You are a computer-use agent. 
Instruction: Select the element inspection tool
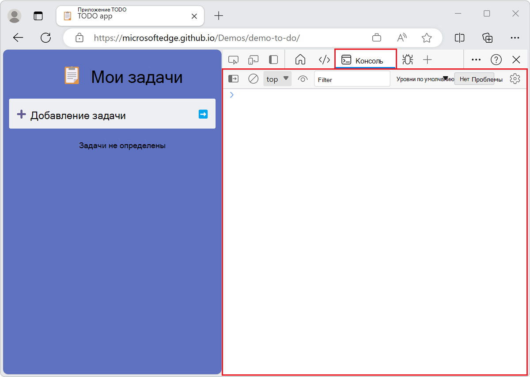[234, 60]
